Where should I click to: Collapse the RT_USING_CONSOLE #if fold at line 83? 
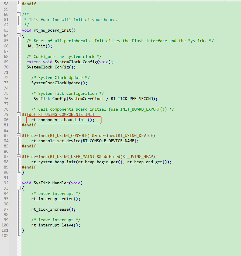(18, 135)
